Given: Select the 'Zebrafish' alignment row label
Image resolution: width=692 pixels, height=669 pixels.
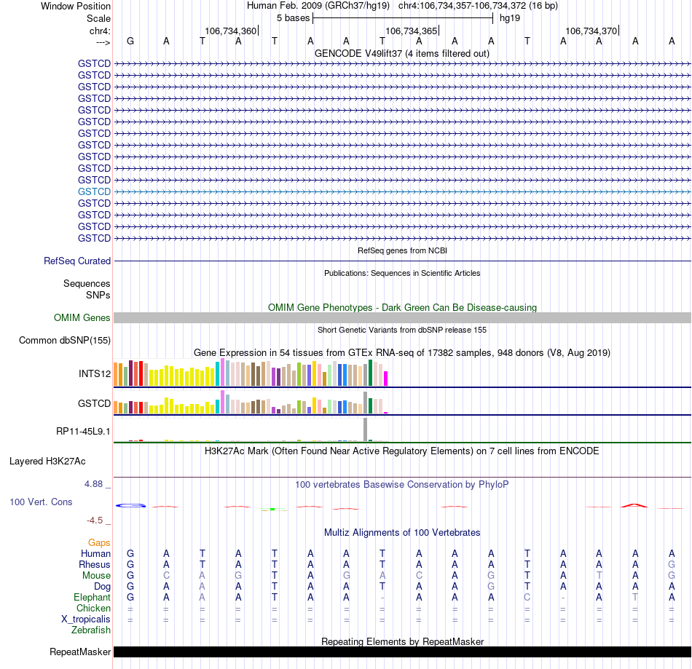Looking at the screenshot, I should pyautogui.click(x=91, y=630).
